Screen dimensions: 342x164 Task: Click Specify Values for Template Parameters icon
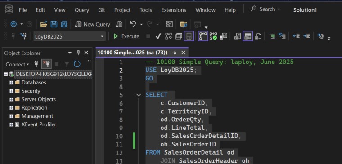(320, 36)
